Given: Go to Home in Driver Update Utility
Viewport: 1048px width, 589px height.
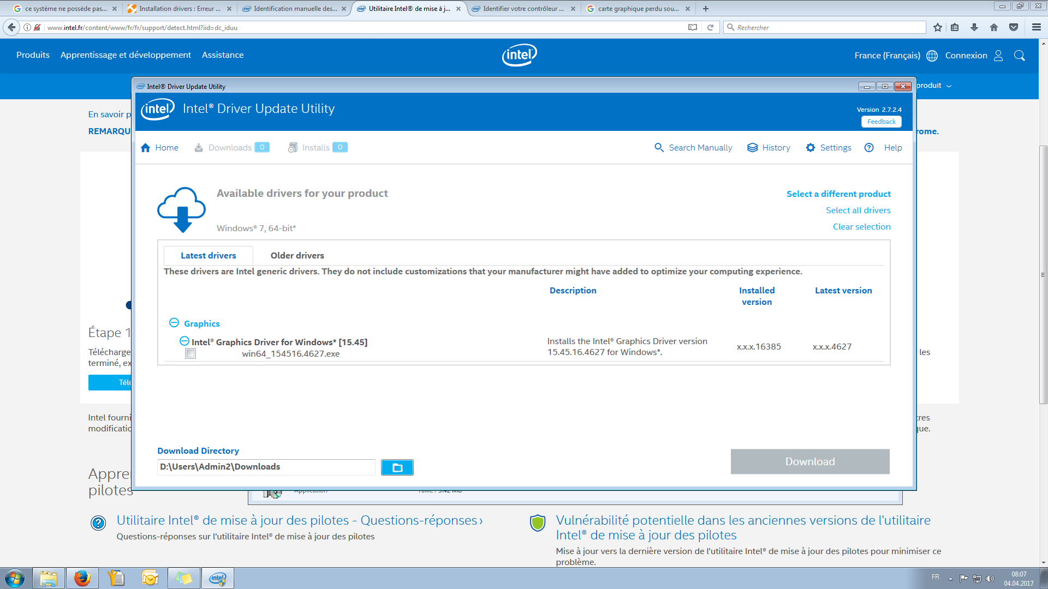Looking at the screenshot, I should 159,148.
